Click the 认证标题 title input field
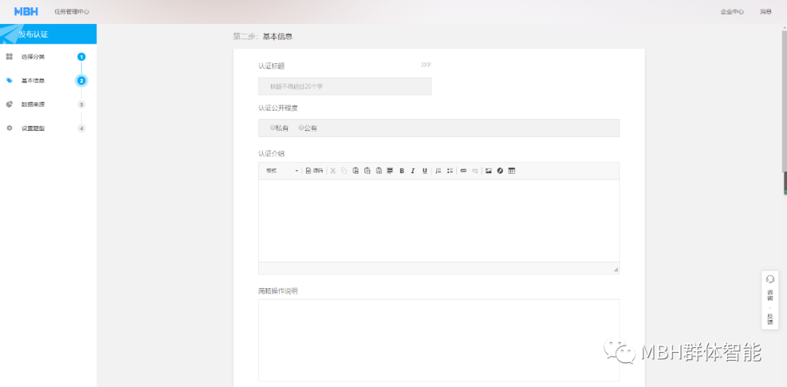 tap(345, 87)
